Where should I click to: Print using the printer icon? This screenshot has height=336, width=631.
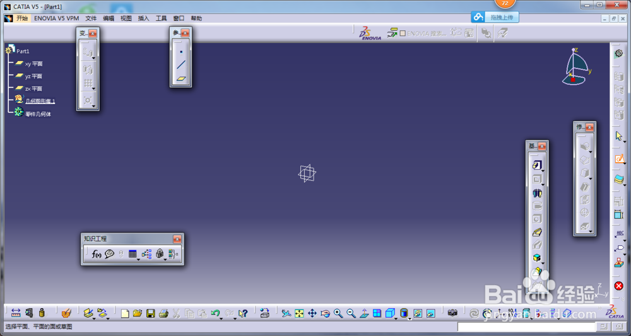[x=163, y=313]
